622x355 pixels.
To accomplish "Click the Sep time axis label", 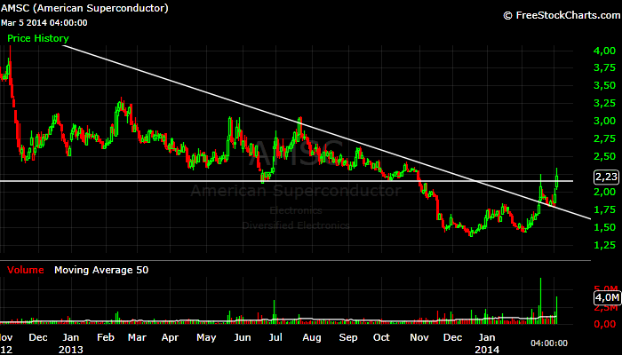I will (348, 337).
